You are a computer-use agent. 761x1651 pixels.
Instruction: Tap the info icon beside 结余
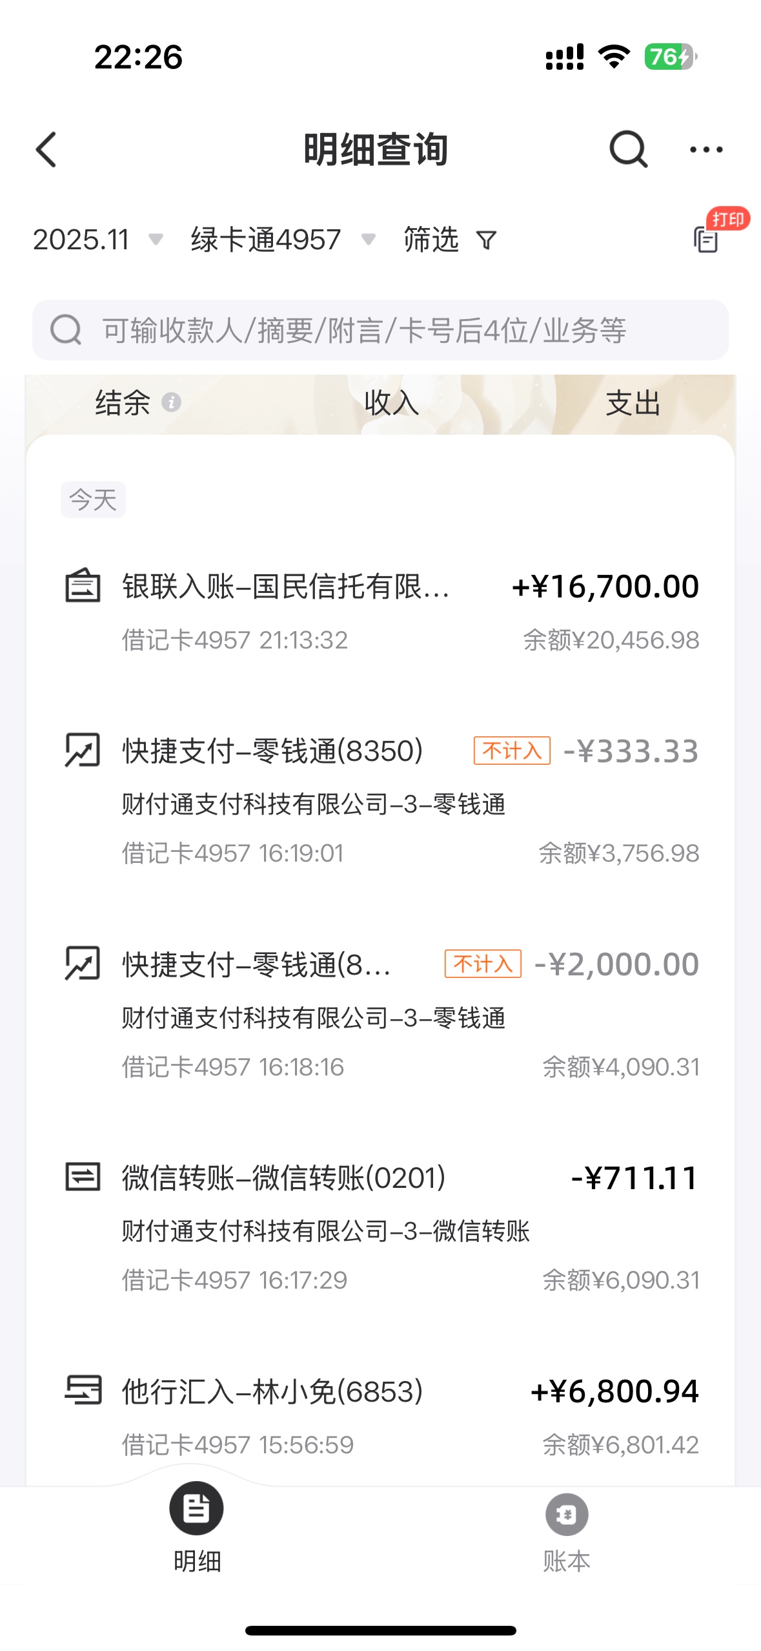[171, 402]
